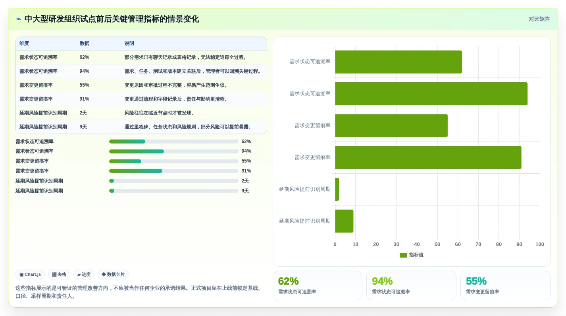566x316 pixels.
Task: Click the 维度 table column header
Action: (x=24, y=44)
